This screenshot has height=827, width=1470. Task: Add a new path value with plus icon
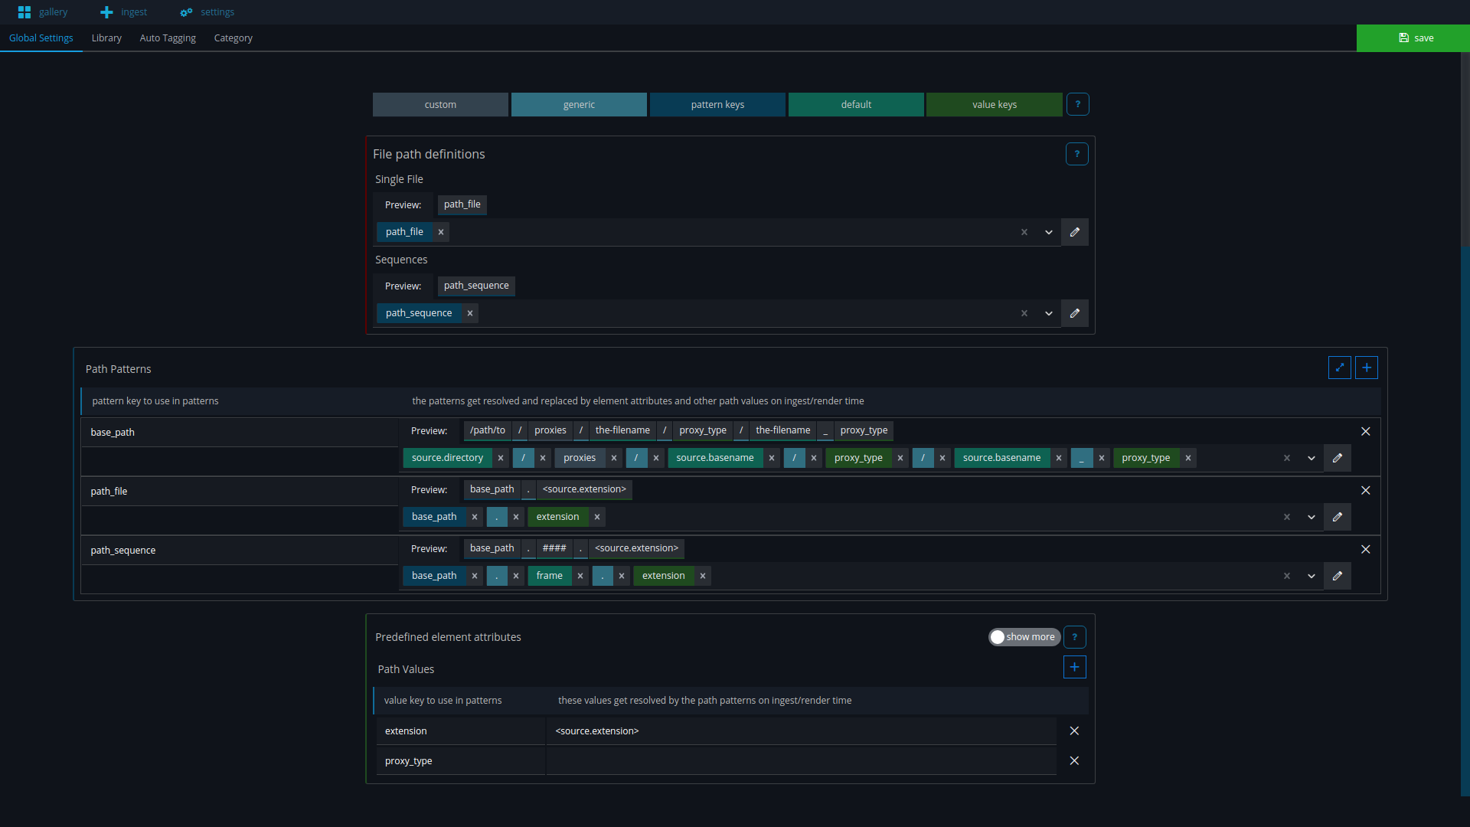pyautogui.click(x=1074, y=668)
